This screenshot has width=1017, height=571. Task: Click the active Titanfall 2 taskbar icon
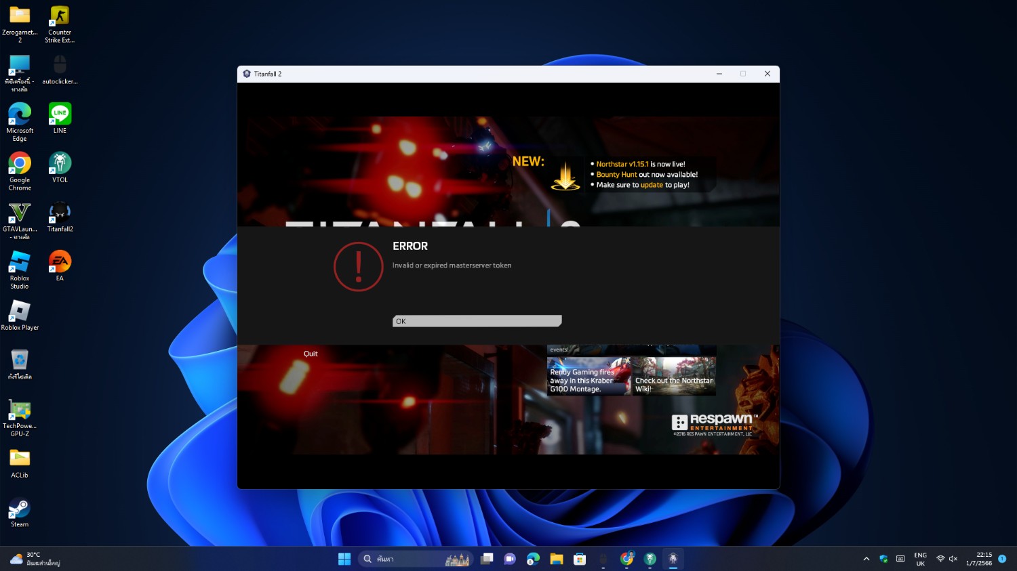point(673,559)
